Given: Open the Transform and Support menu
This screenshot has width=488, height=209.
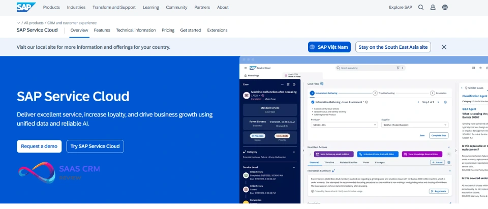Looking at the screenshot, I should point(115,8).
